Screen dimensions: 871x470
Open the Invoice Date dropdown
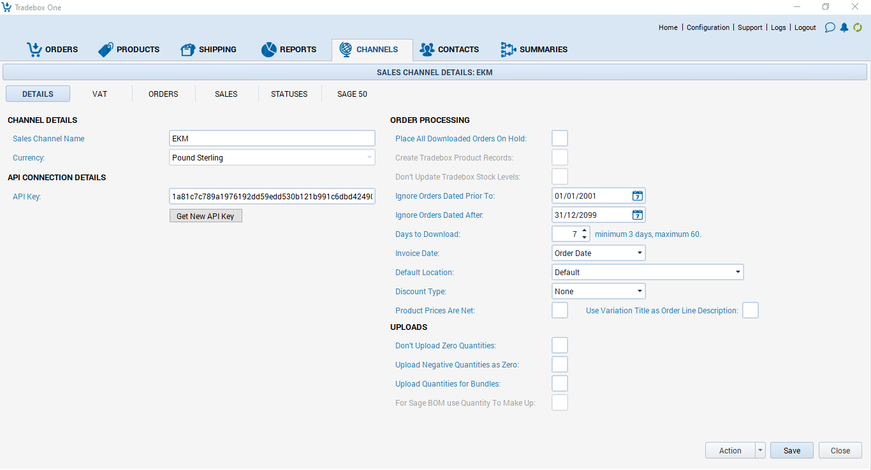640,253
